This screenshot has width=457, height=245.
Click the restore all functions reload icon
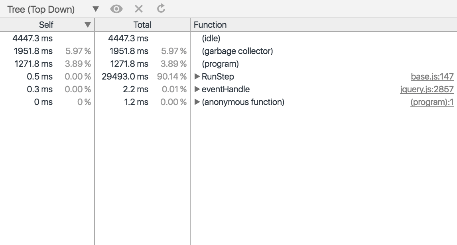[x=161, y=8]
